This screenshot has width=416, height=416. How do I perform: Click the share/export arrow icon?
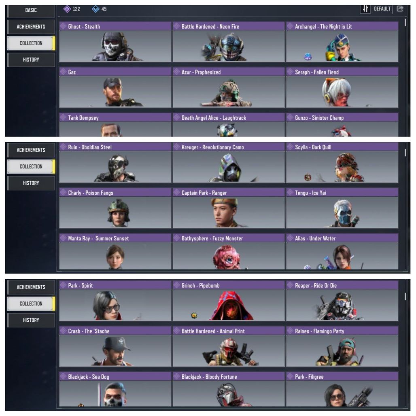(x=400, y=9)
